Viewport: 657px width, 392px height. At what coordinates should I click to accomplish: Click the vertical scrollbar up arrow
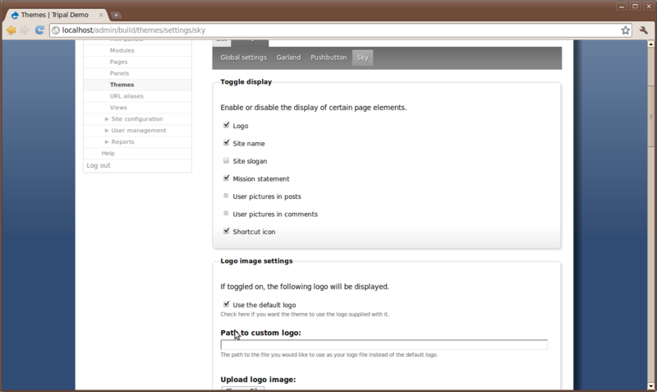pos(650,44)
